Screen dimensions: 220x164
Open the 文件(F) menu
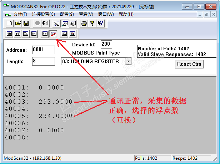coord(20,14)
